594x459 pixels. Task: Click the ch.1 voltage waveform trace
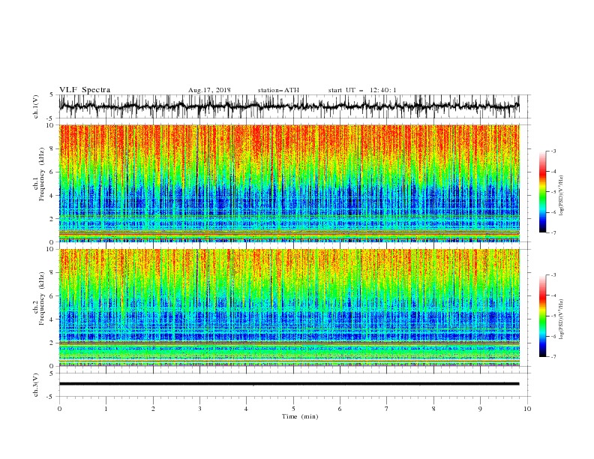coord(289,106)
